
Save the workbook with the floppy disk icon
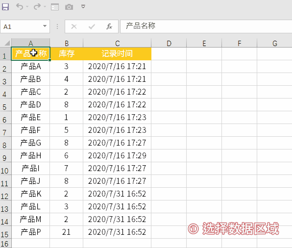coord(5,7)
